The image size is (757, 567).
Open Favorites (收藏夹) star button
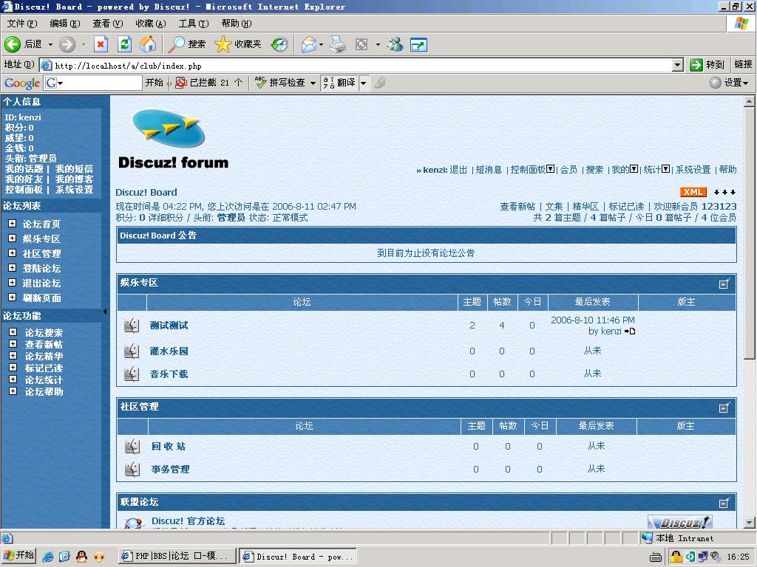click(237, 44)
